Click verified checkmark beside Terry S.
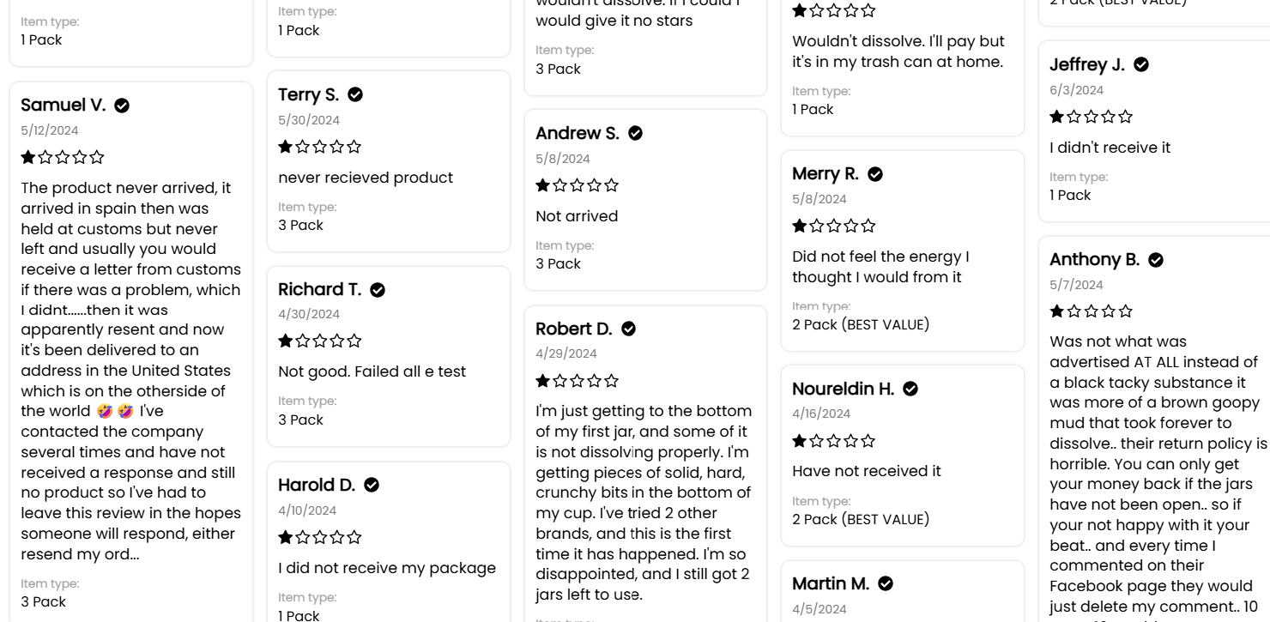1270x622 pixels. pos(355,94)
